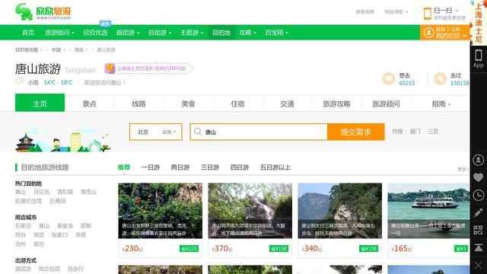487x274 pixels.
Task: Show the QR code icon in black sidebar
Action: coord(479,230)
